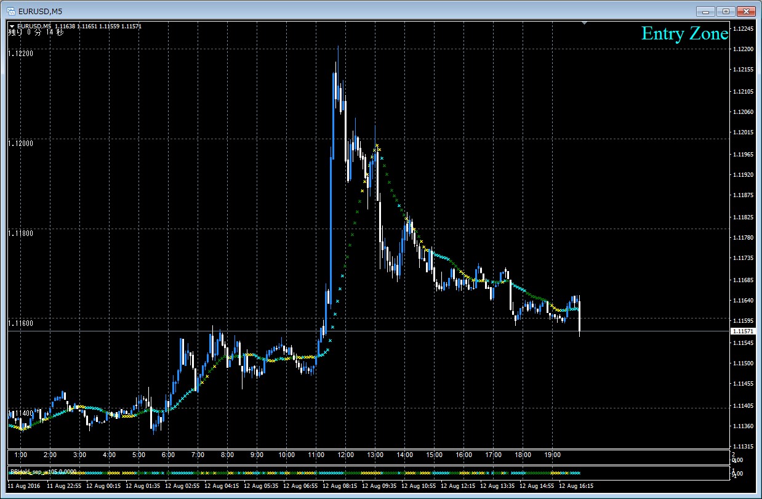
Task: Click the 1.12200 label on left side
Action: [20, 54]
